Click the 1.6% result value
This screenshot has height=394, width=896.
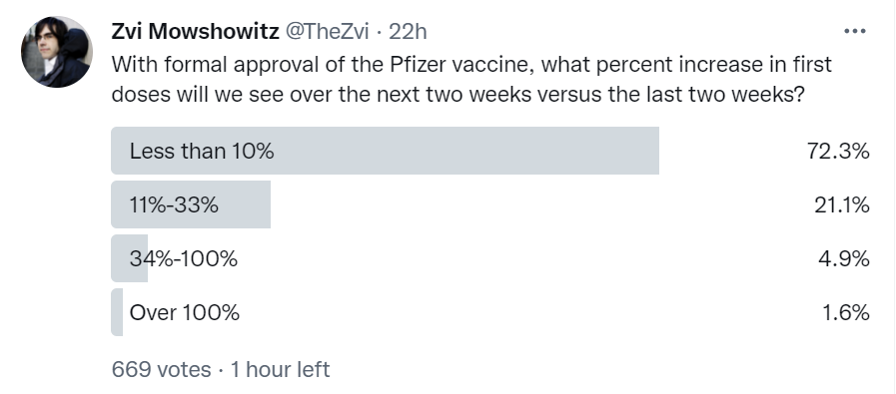click(x=846, y=312)
